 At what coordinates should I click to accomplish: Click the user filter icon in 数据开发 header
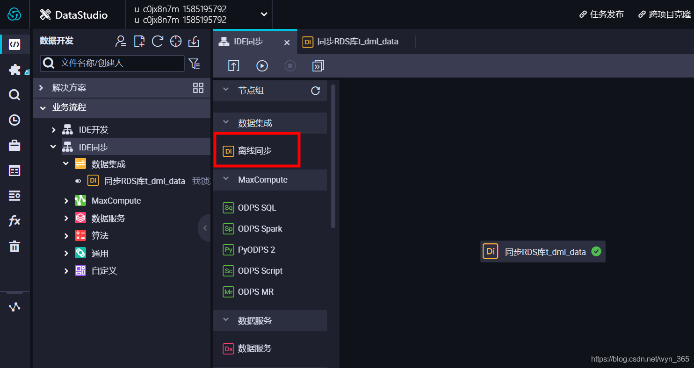(121, 41)
